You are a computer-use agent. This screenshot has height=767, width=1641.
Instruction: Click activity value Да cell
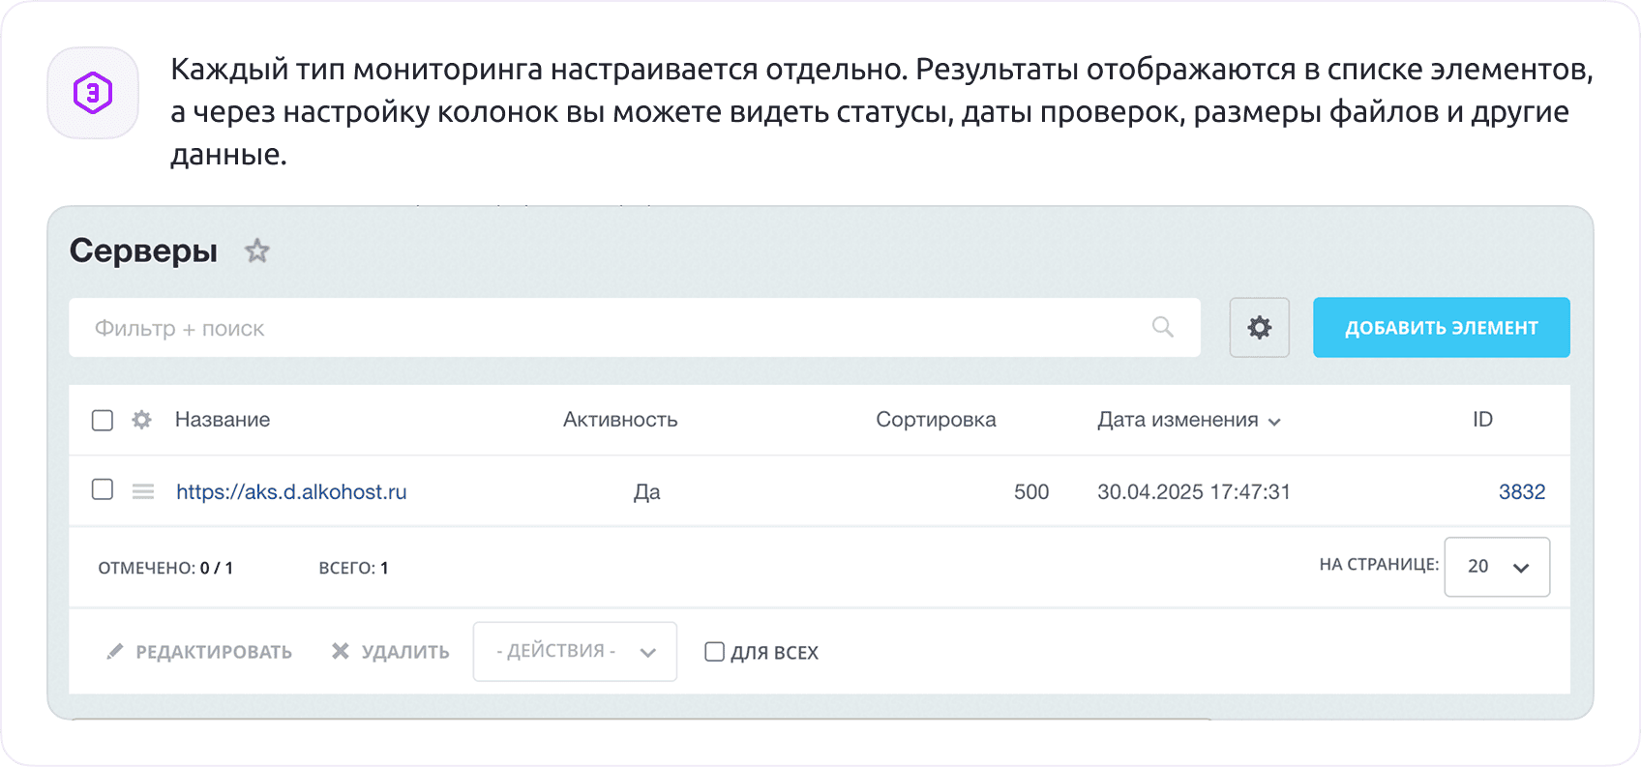(x=647, y=491)
